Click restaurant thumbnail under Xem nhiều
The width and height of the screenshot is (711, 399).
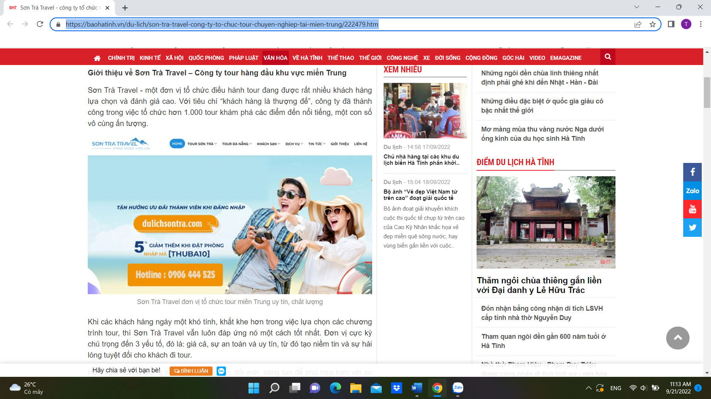(x=425, y=110)
